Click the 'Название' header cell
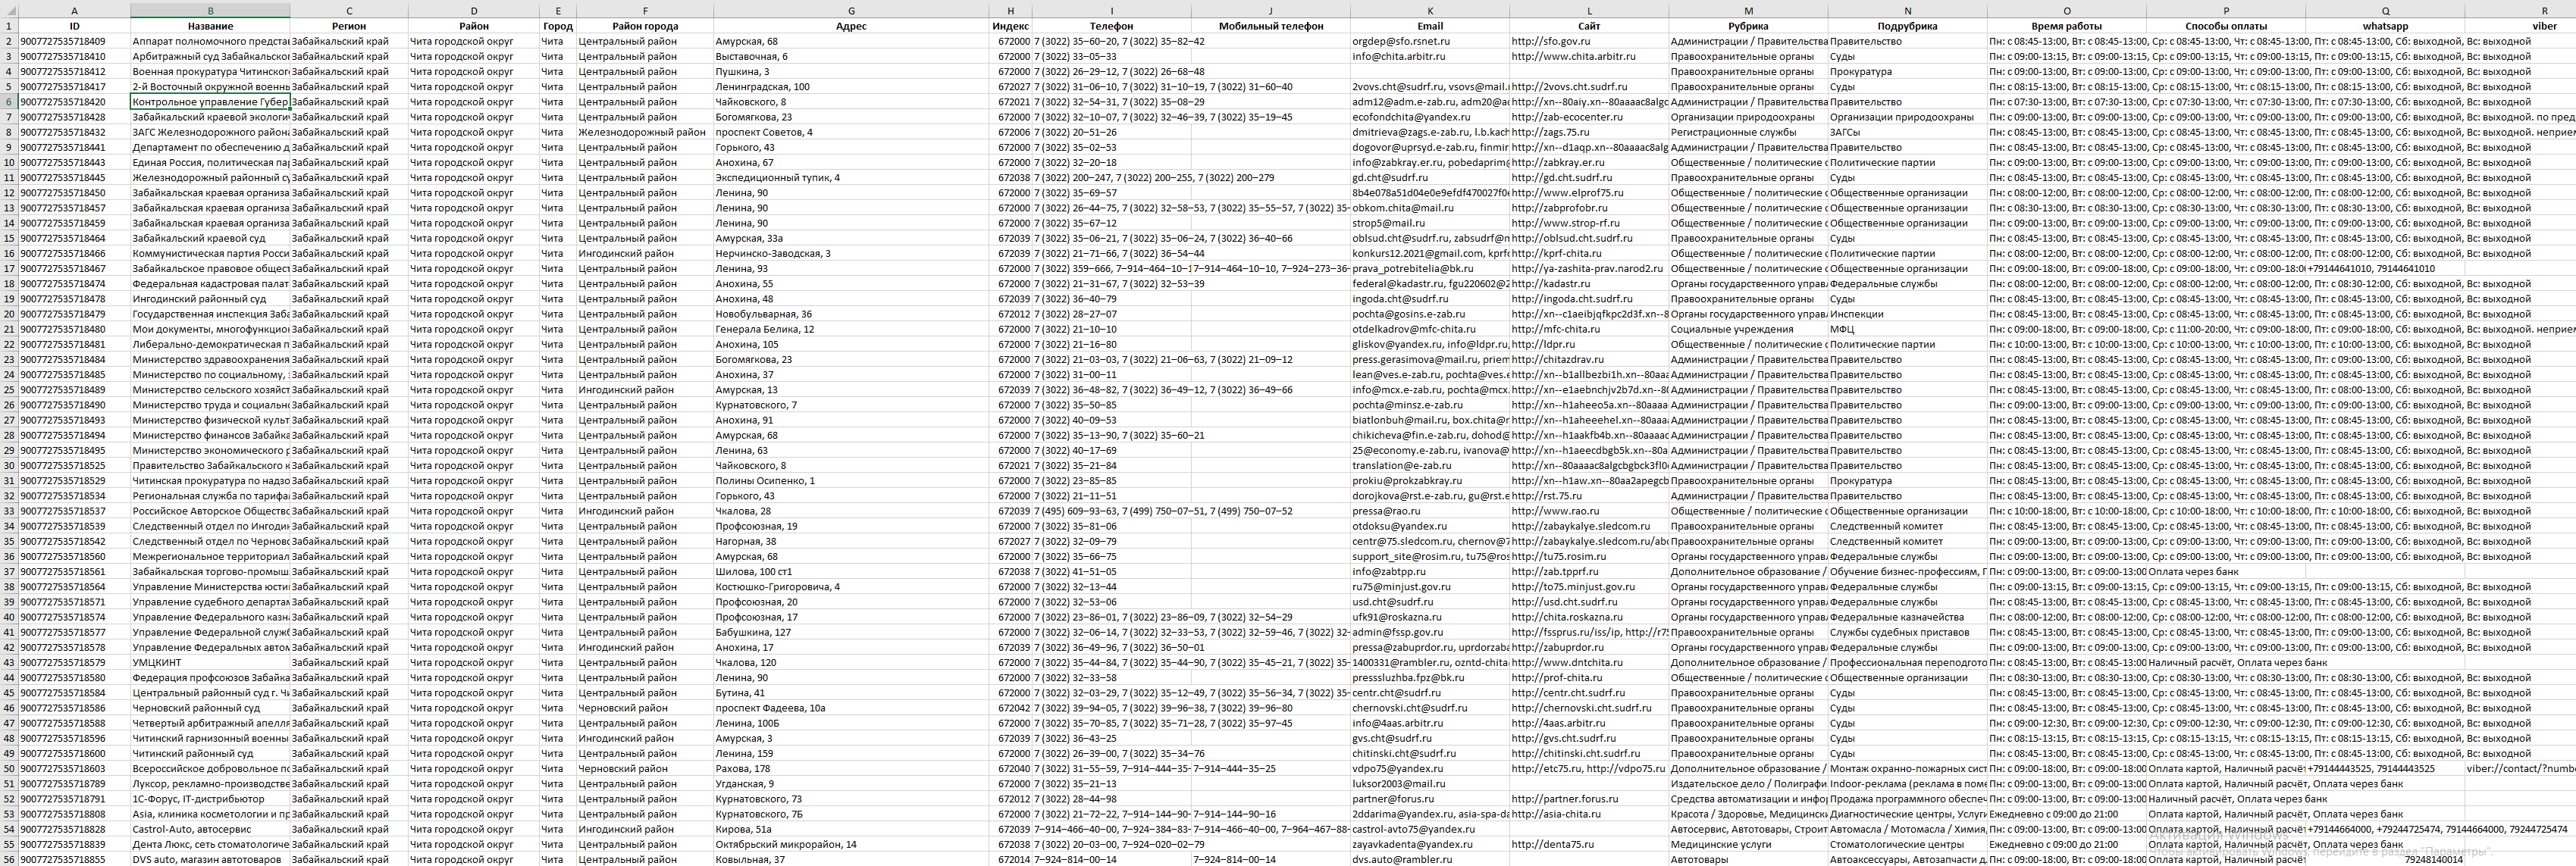The height and width of the screenshot is (866, 2576). coord(210,26)
